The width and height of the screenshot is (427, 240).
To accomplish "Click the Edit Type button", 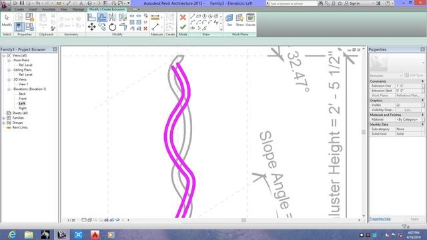I will [414, 75].
